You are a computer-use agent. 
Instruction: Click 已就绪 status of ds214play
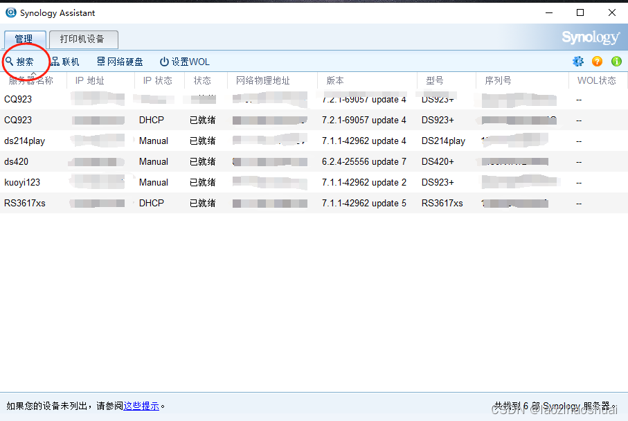pyautogui.click(x=203, y=141)
